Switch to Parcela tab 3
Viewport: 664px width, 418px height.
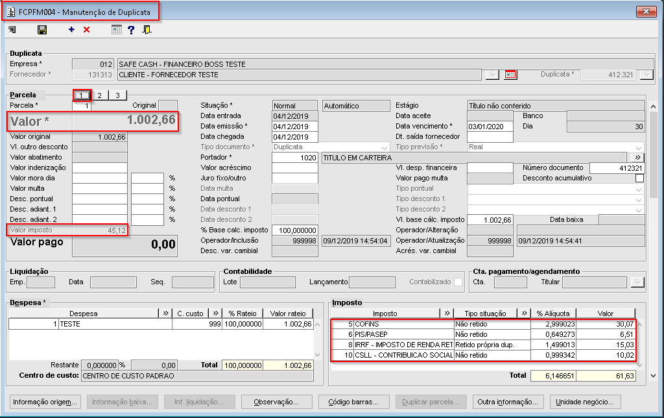pos(117,95)
